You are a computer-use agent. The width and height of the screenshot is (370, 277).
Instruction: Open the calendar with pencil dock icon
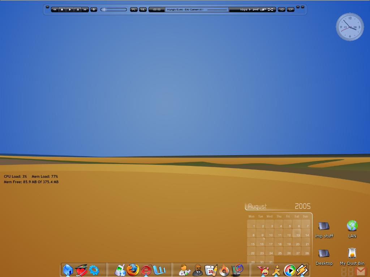tap(211, 270)
